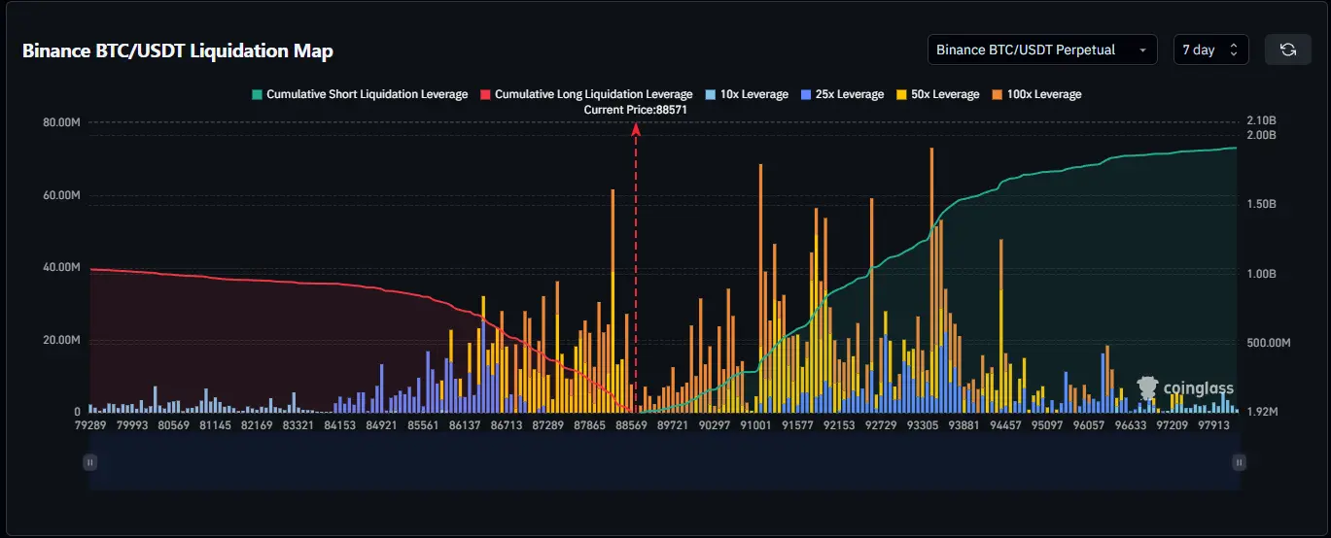Click the right range slider handle
1331x538 pixels.
[x=1239, y=462]
